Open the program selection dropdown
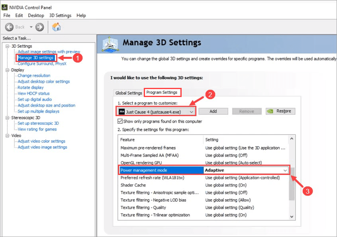Image resolution: width=337 pixels, height=237 pixels. (156, 111)
